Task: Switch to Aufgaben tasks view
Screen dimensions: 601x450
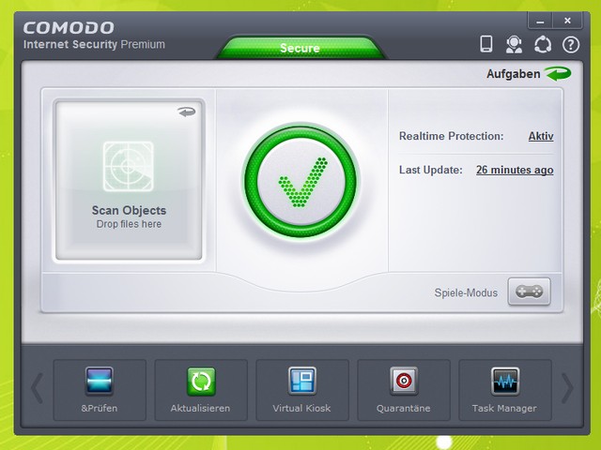Action: pyautogui.click(x=514, y=74)
